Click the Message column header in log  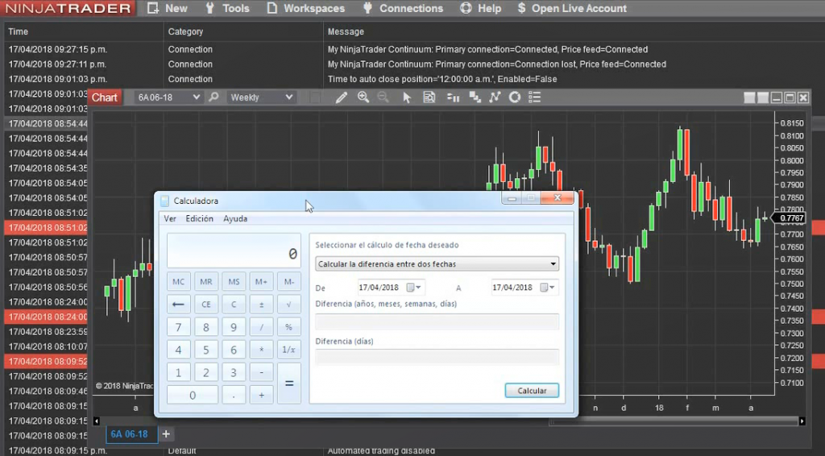point(346,31)
